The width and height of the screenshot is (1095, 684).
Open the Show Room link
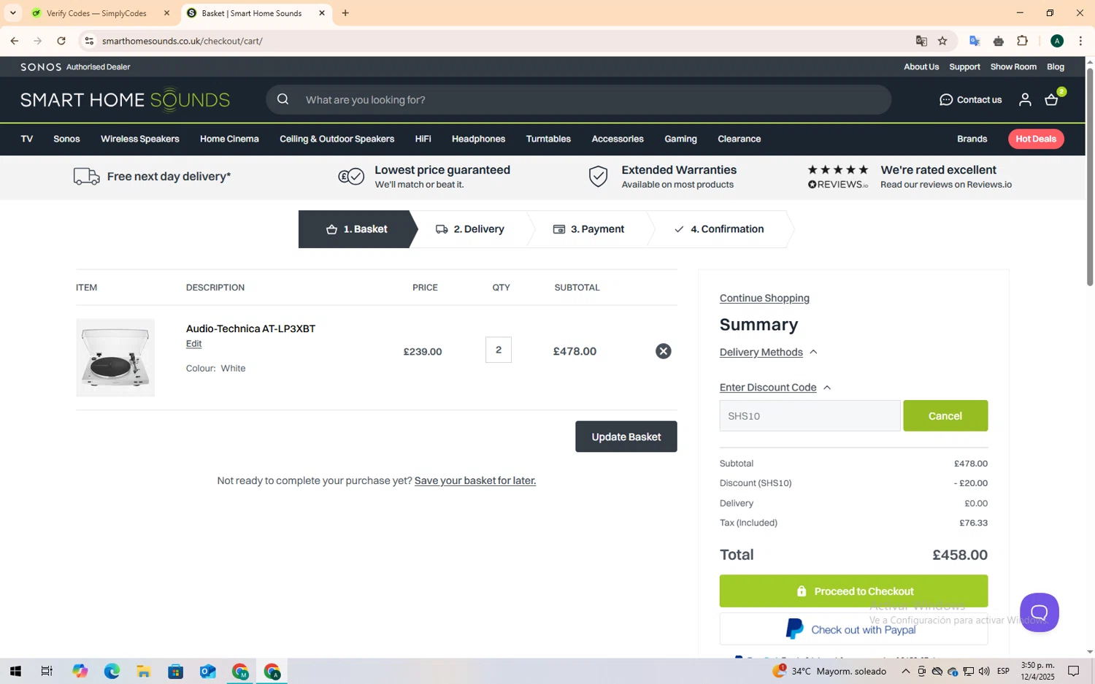pyautogui.click(x=1013, y=66)
